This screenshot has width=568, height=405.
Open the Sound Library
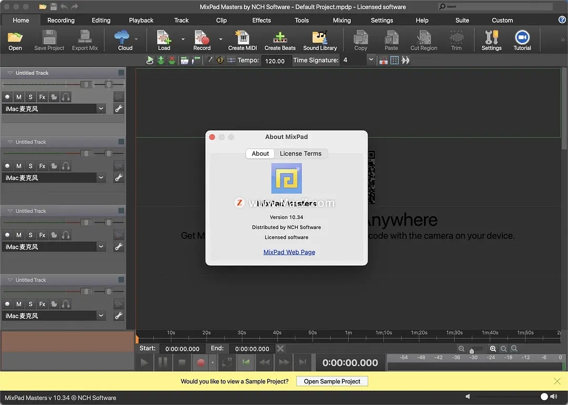point(320,40)
